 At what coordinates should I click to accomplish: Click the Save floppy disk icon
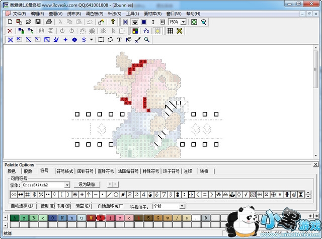(37, 22)
